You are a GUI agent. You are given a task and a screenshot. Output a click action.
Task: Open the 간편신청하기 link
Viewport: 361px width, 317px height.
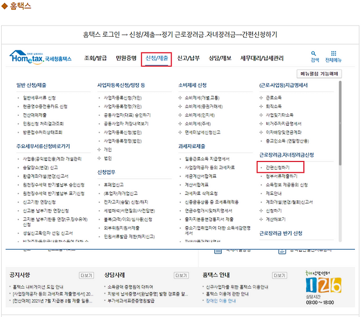278,166
